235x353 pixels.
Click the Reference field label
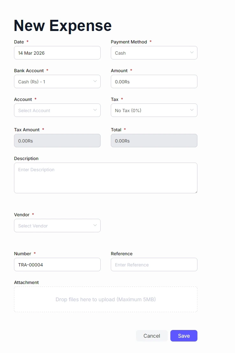tap(122, 254)
